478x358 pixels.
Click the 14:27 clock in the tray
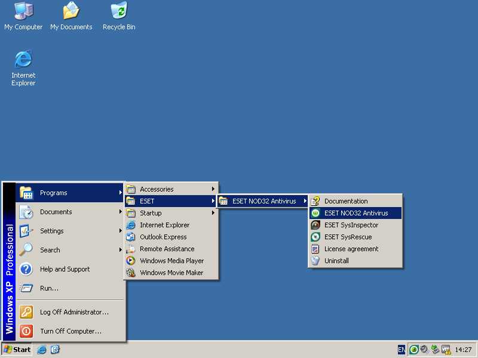pyautogui.click(x=463, y=350)
